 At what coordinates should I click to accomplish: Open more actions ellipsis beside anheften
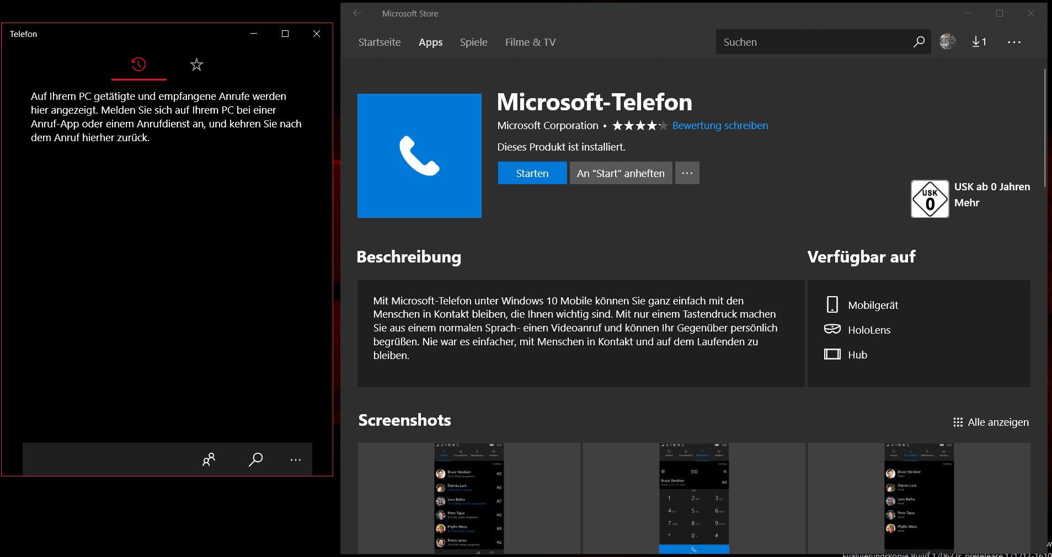687,173
